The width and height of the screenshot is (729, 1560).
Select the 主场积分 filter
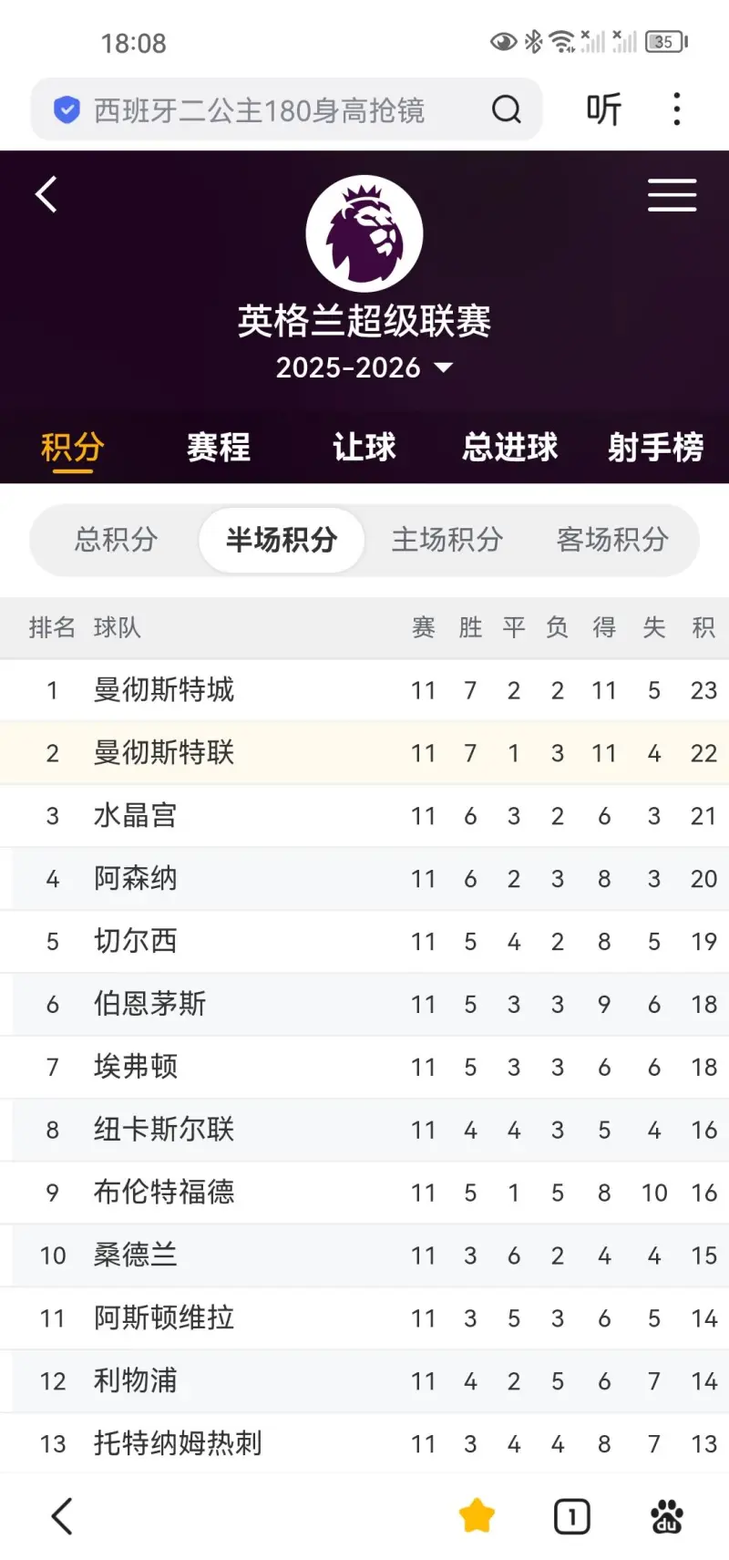click(x=447, y=540)
